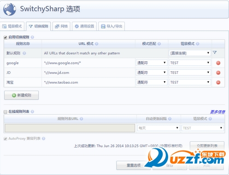The height and width of the screenshot is (175, 229).
Task: Delete the 淘宝 rule via red minus icon
Action: 218,82
